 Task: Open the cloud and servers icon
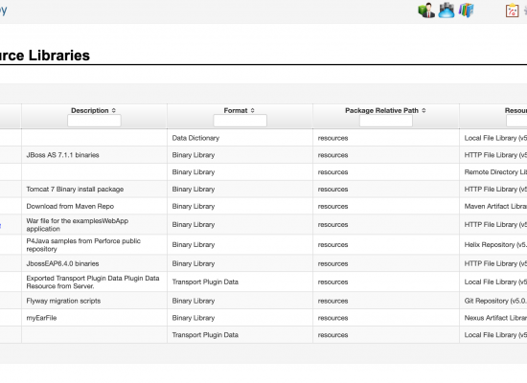(447, 11)
